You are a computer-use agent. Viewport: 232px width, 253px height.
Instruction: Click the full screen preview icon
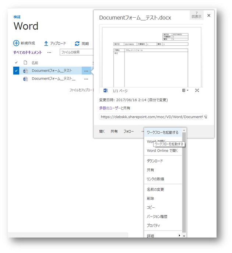(197, 90)
